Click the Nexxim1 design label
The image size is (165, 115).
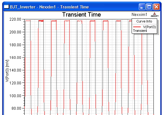tap(139, 15)
